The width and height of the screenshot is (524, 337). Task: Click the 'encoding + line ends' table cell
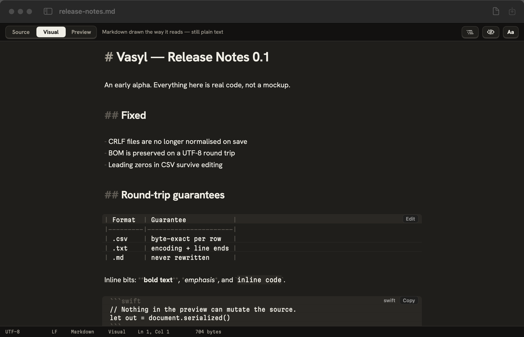pyautogui.click(x=190, y=248)
